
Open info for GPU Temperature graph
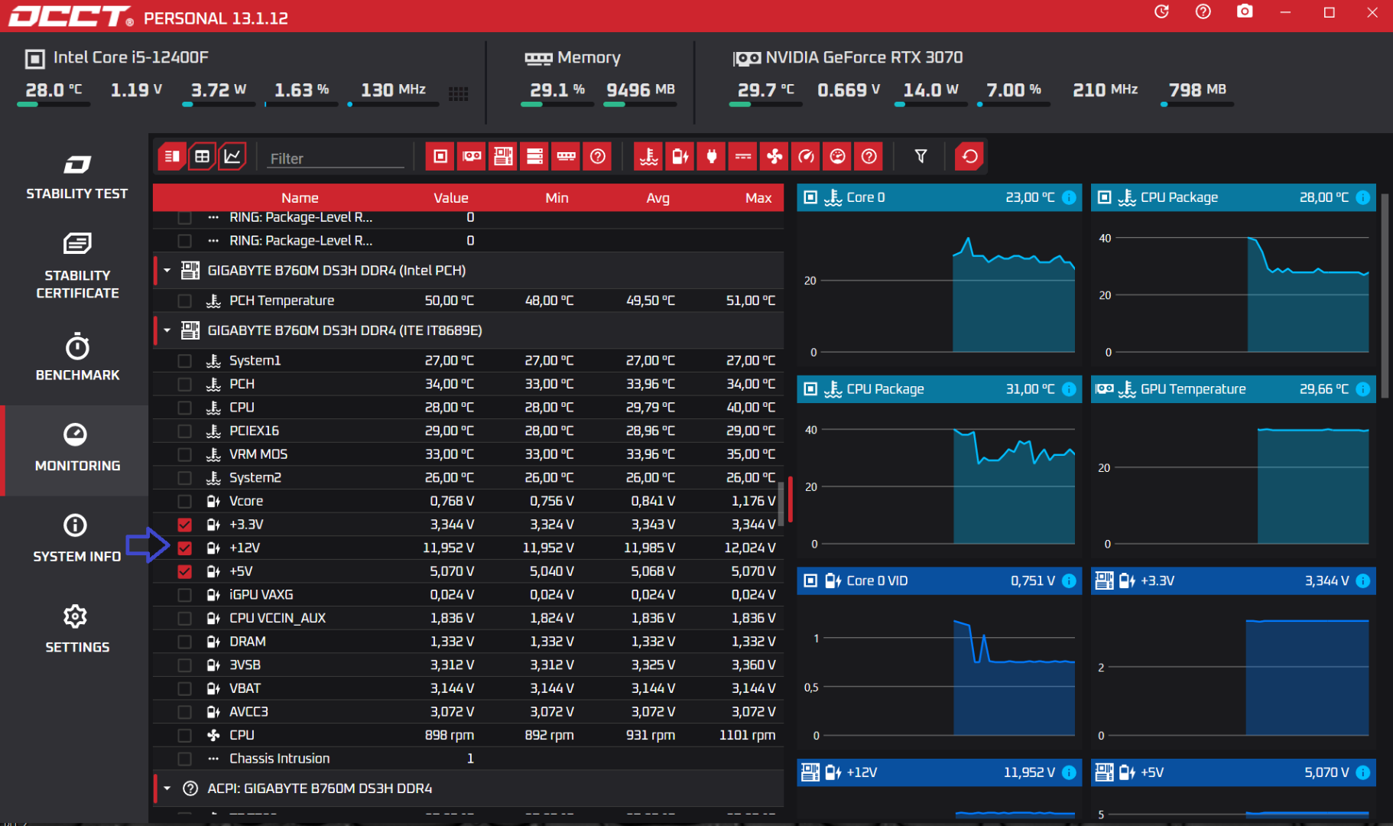coord(1362,389)
